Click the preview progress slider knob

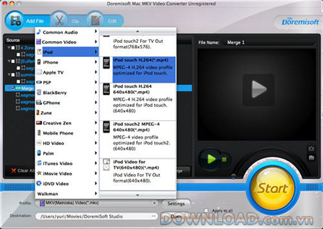[233, 176]
